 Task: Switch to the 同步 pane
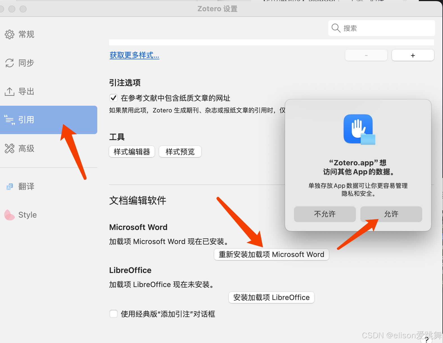point(26,63)
